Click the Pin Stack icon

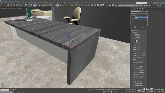132,27
